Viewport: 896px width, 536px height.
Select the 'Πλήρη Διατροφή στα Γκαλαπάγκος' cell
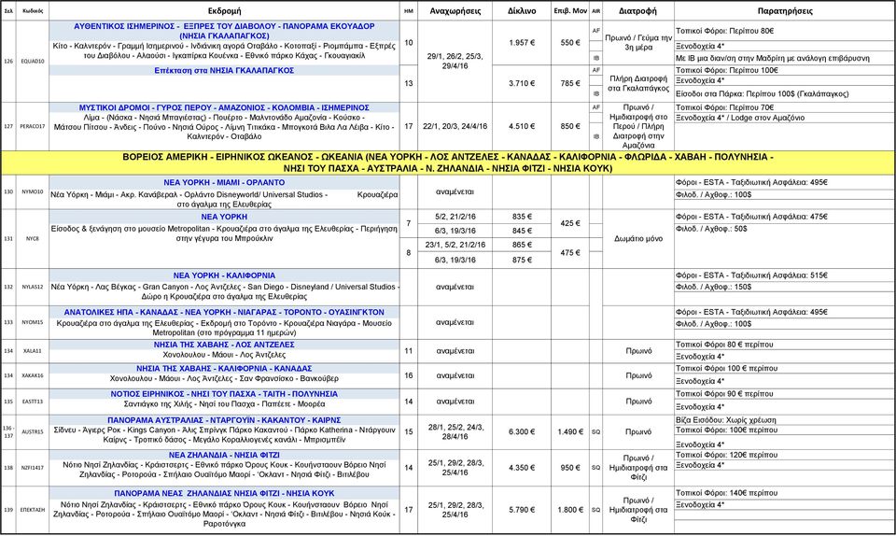pyautogui.click(x=638, y=83)
